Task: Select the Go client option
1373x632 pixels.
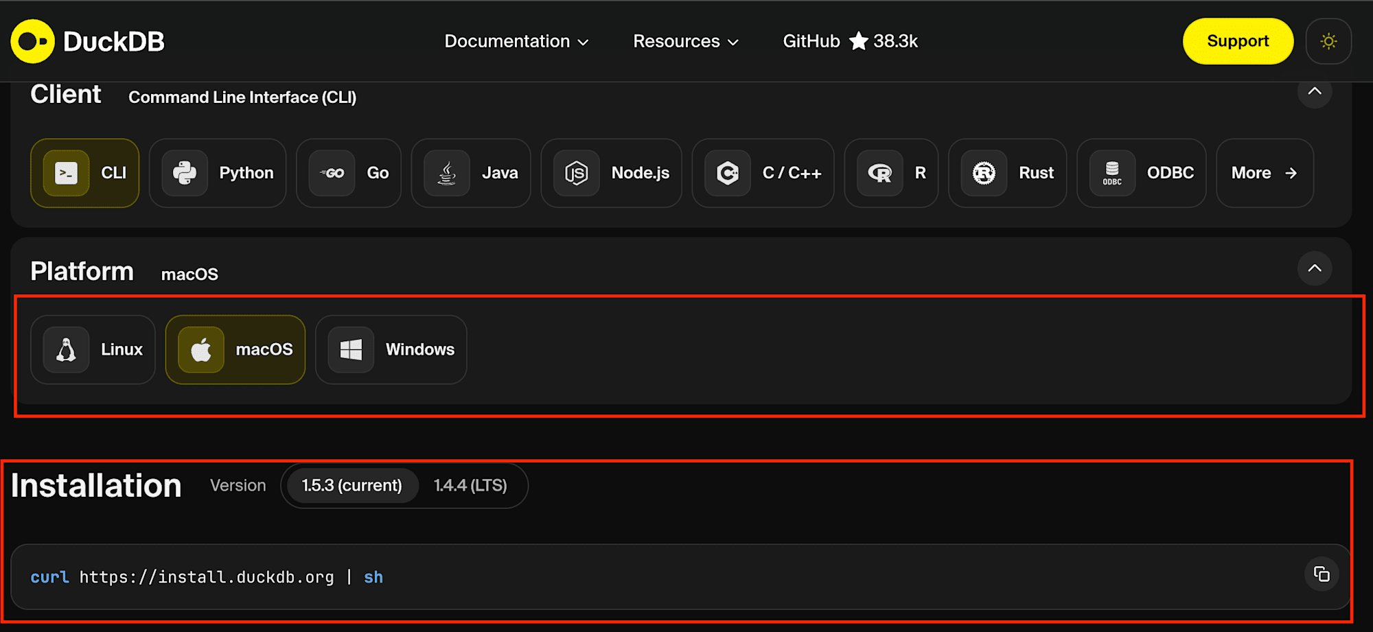Action: tap(349, 173)
